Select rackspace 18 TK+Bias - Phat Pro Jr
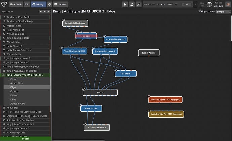 point(25,17)
